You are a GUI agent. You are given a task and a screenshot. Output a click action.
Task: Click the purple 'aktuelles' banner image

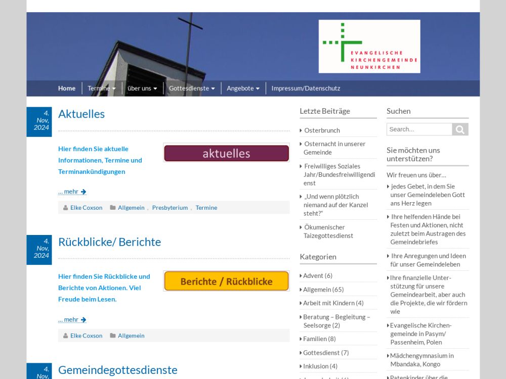226,153
